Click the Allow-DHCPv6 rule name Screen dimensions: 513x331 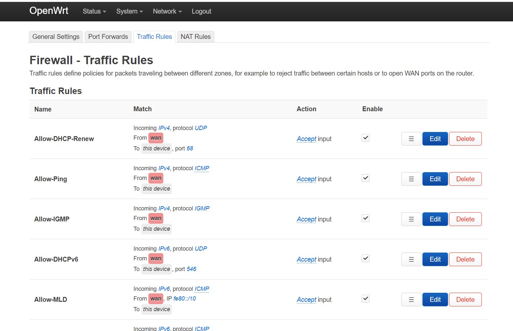coord(56,259)
